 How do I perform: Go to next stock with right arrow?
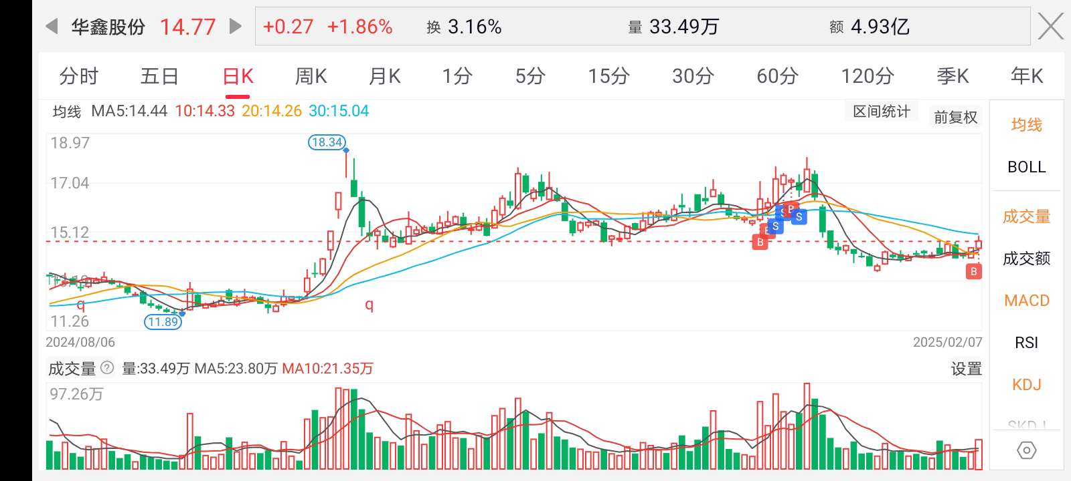tap(235, 27)
